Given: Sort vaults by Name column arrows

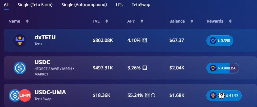Looking at the screenshot, I should pyautogui.click(x=27, y=21).
